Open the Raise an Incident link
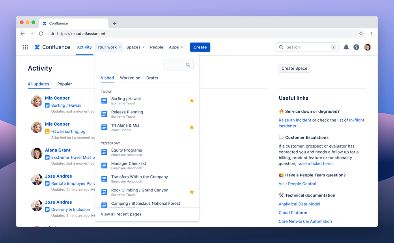This screenshot has height=243, width=394. (x=295, y=120)
